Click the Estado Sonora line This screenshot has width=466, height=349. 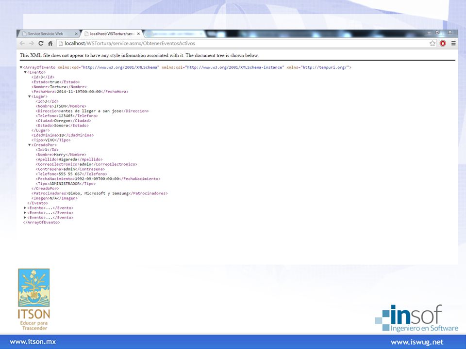[62, 126]
